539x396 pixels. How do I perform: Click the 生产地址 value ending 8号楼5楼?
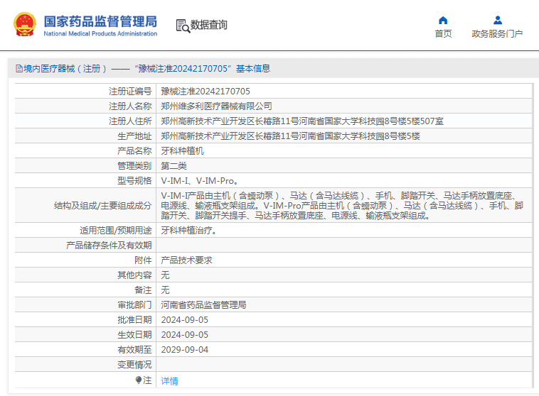[290, 136]
